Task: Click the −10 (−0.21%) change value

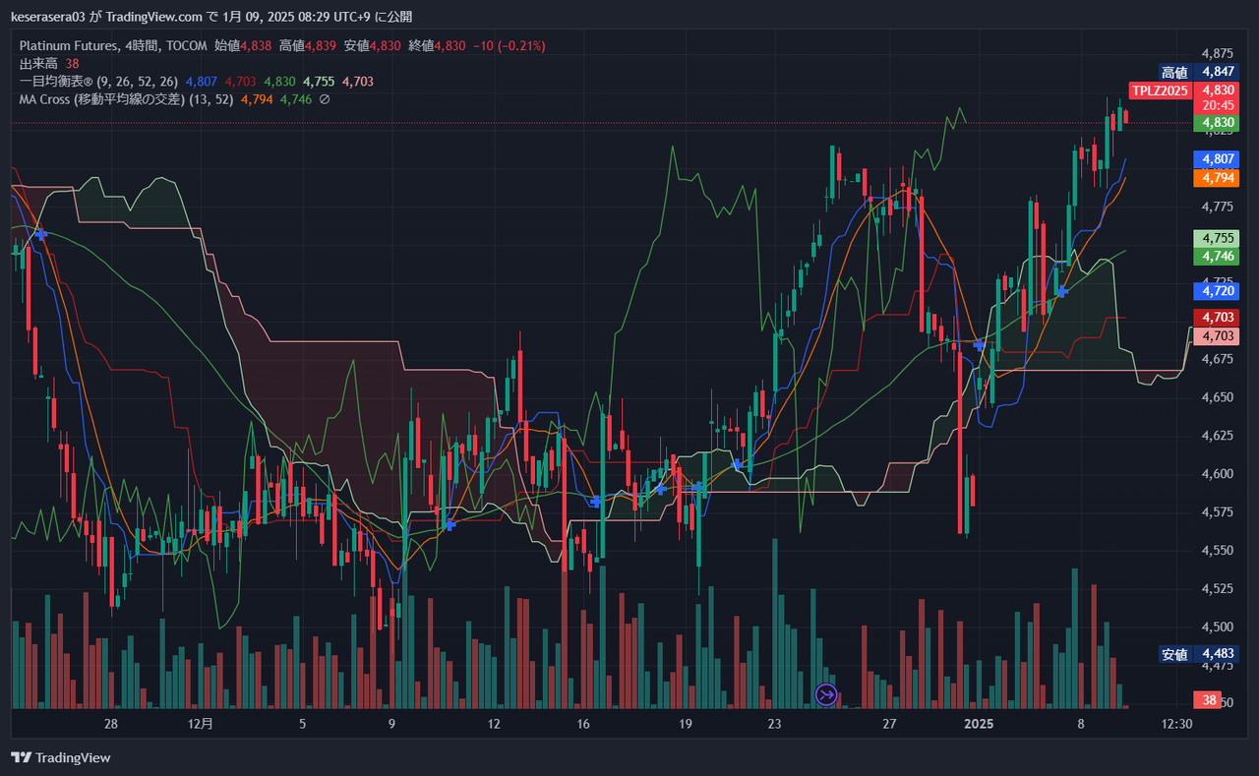Action: (510, 45)
